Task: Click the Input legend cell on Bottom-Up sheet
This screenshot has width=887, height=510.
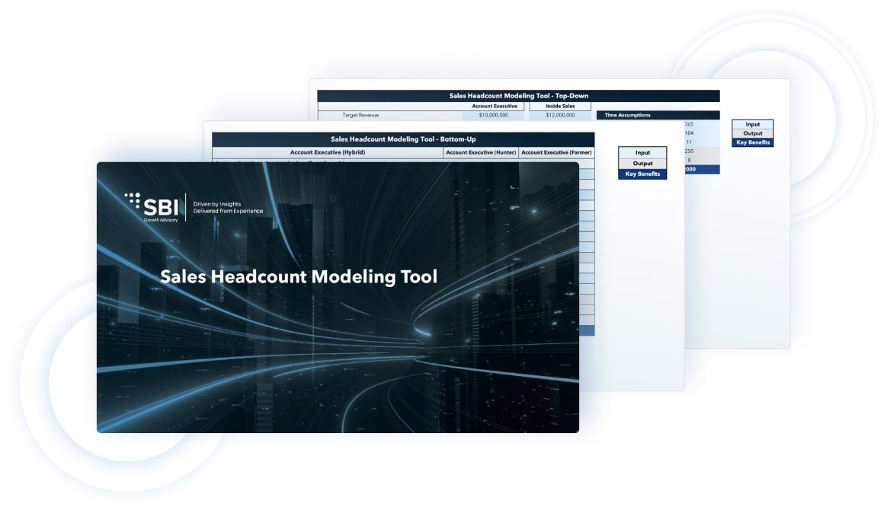Action: 642,153
